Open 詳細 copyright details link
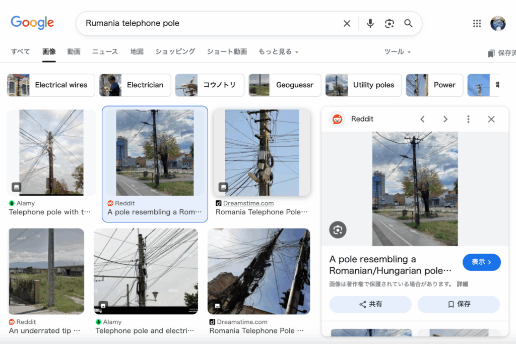 pyautogui.click(x=463, y=284)
